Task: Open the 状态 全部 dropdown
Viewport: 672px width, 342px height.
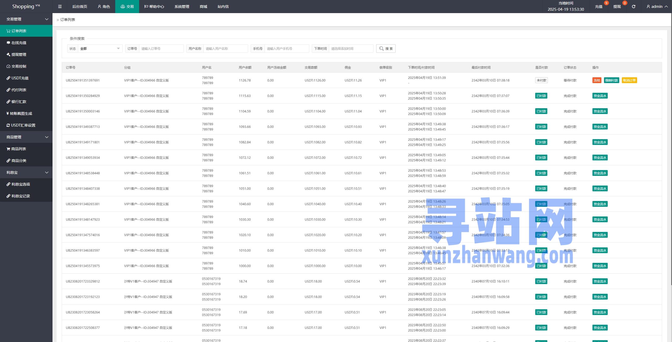Action: tap(100, 48)
